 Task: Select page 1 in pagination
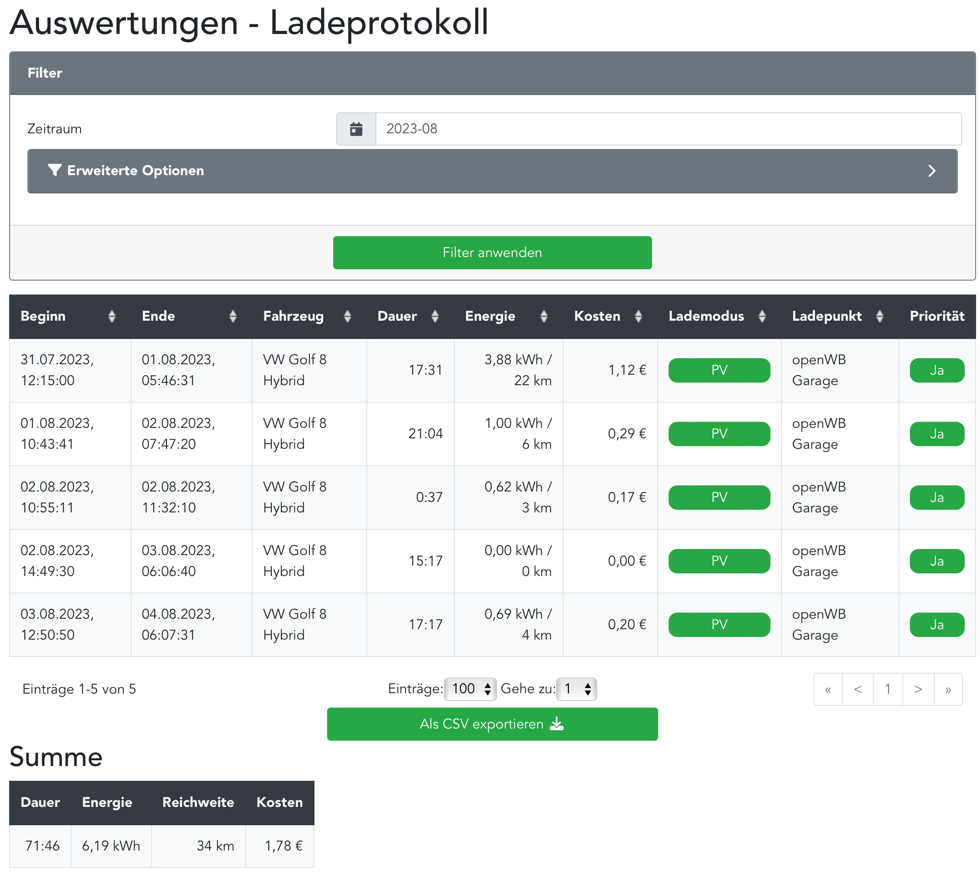coord(887,689)
